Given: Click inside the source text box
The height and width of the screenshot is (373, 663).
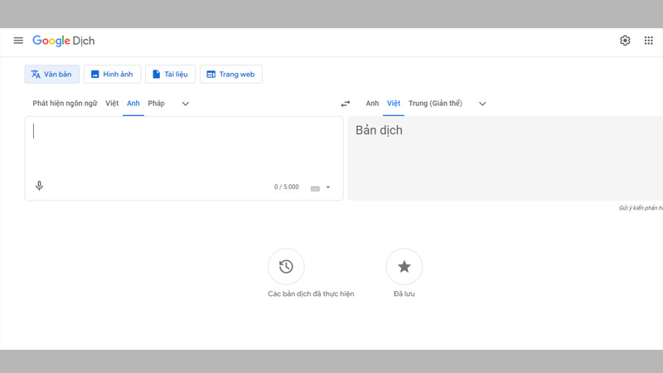Looking at the screenshot, I should tap(182, 149).
